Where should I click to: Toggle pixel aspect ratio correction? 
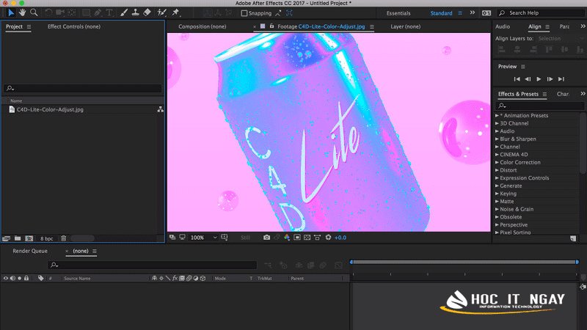(317, 238)
